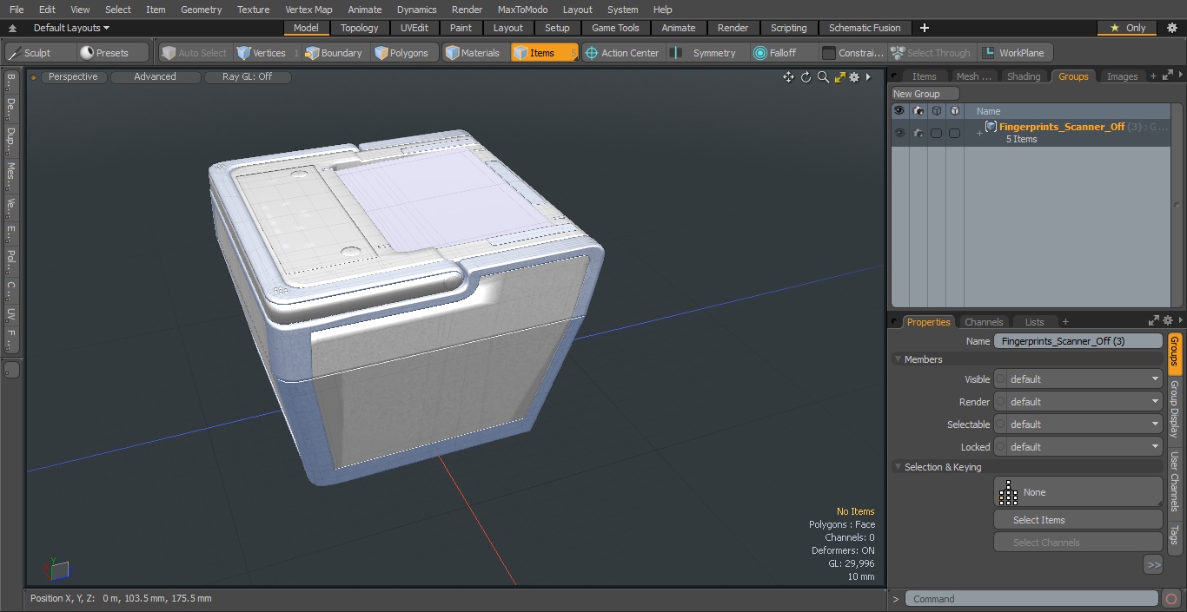Image resolution: width=1187 pixels, height=612 pixels.
Task: Click the Advanced shading style button
Action: tap(155, 77)
